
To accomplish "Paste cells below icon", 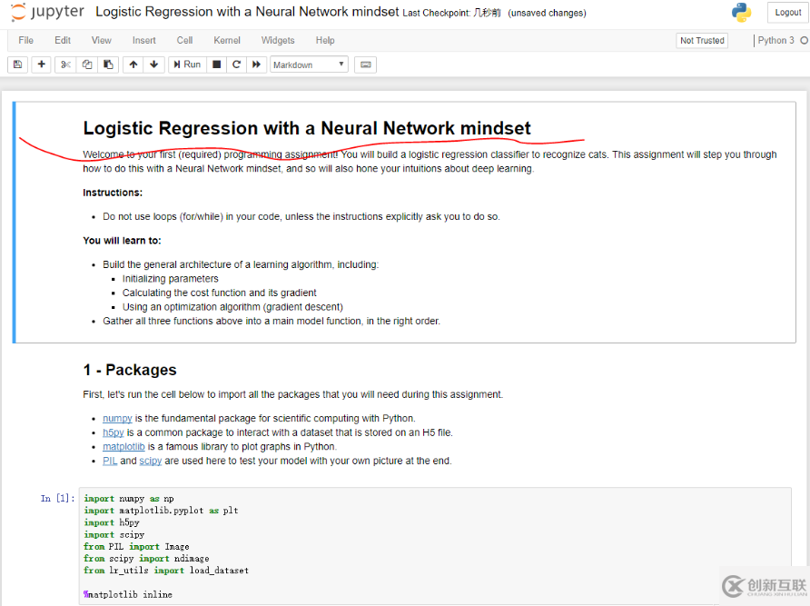I will pyautogui.click(x=108, y=65).
